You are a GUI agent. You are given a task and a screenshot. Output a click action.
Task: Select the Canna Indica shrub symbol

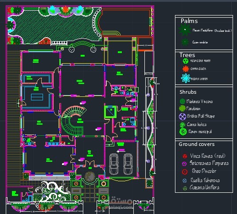pos(183,125)
